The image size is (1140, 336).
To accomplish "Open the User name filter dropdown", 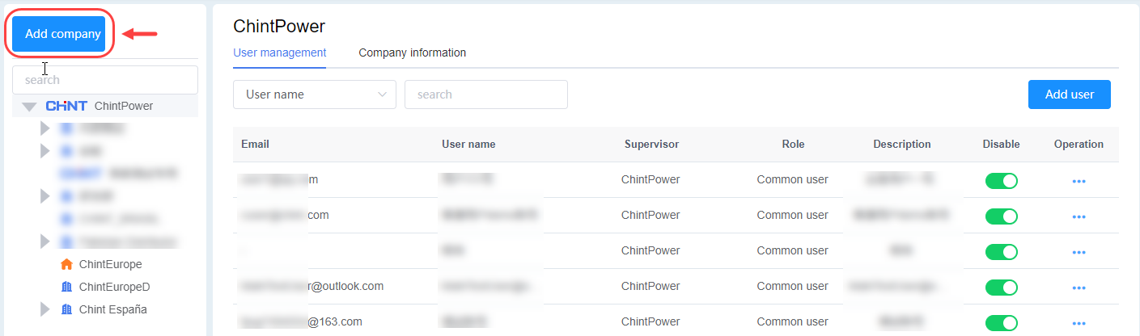I will click(x=315, y=94).
